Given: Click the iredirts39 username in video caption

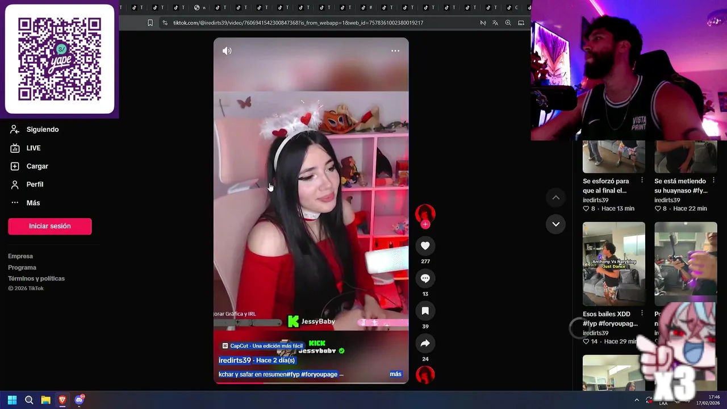Looking at the screenshot, I should point(235,360).
